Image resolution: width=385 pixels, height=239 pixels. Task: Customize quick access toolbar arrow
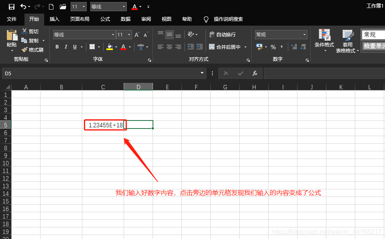[x=148, y=7]
